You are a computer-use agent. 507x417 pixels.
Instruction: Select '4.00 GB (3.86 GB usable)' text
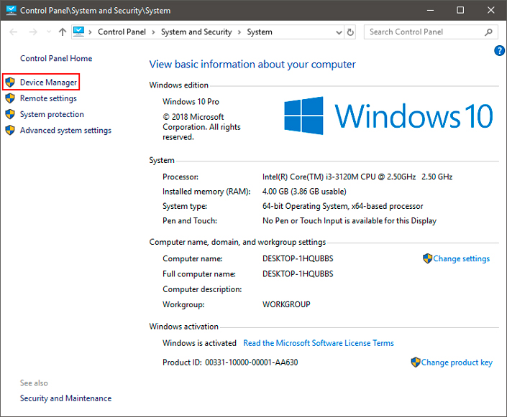(x=304, y=192)
